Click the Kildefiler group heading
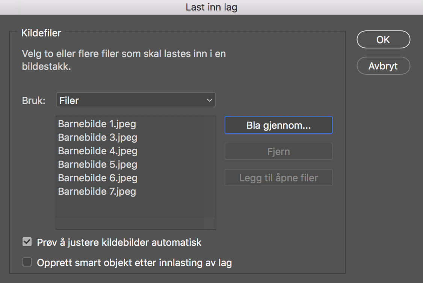423x283 pixels. (41, 33)
